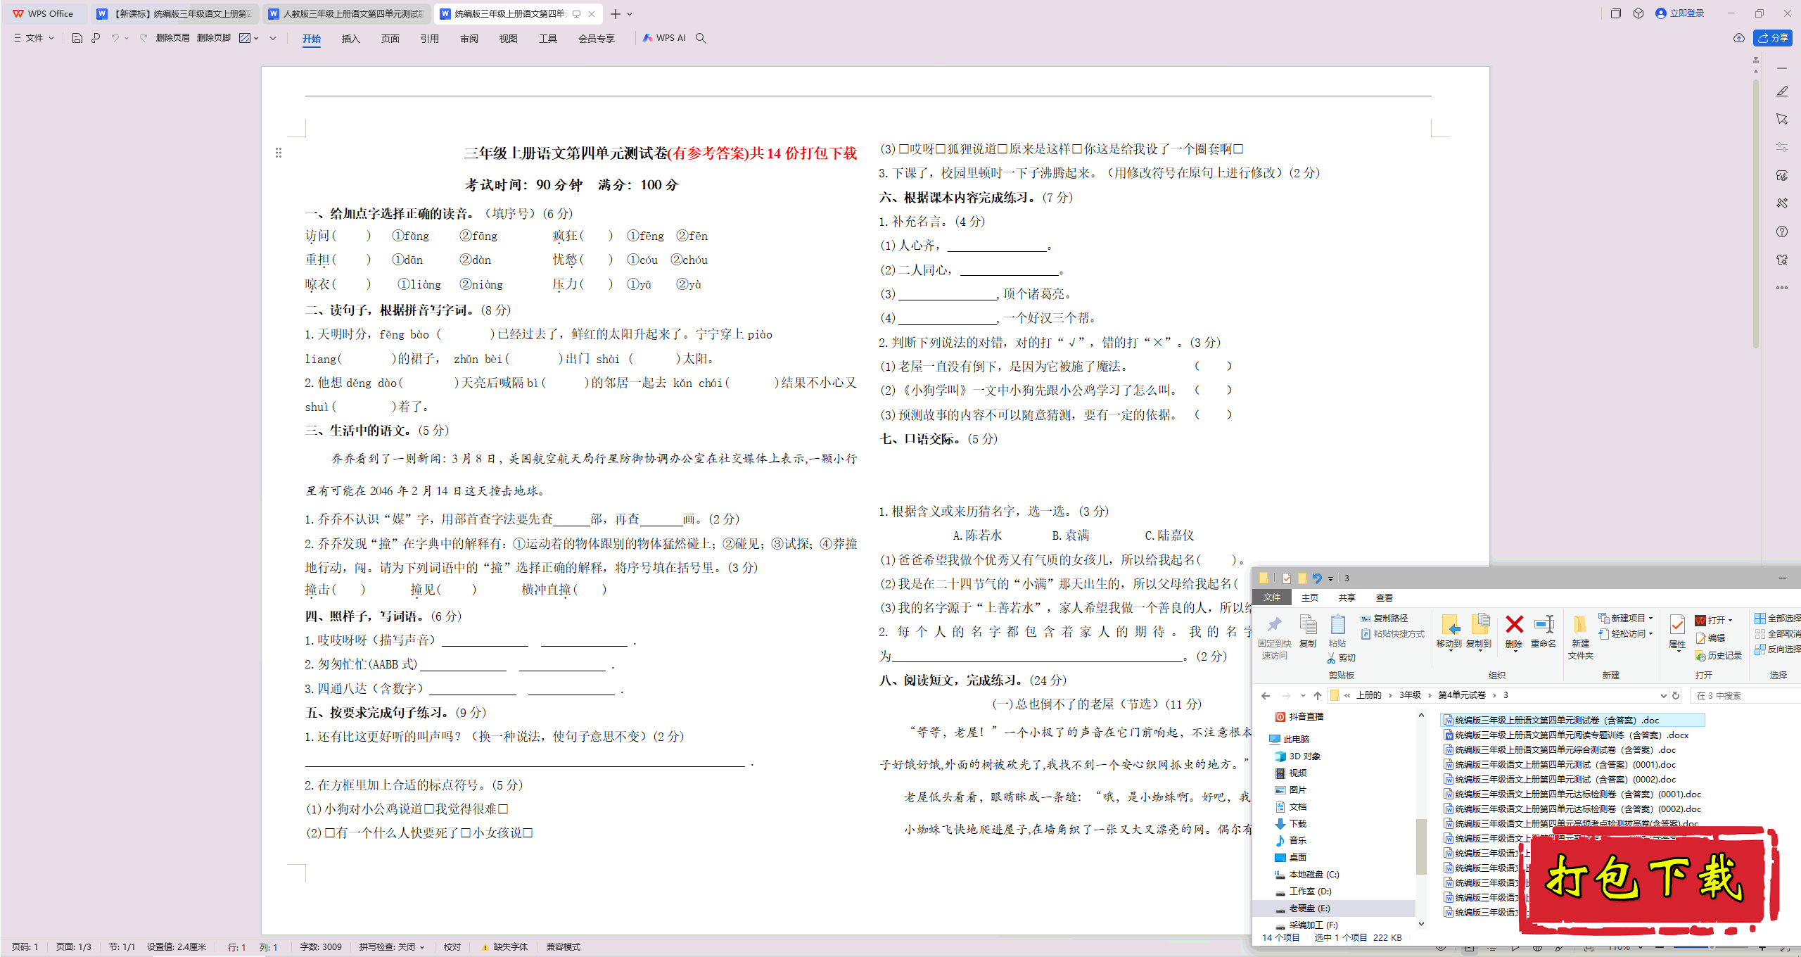Switch to the 引用 ribbon tab
Image resolution: width=1801 pixels, height=957 pixels.
click(x=429, y=39)
